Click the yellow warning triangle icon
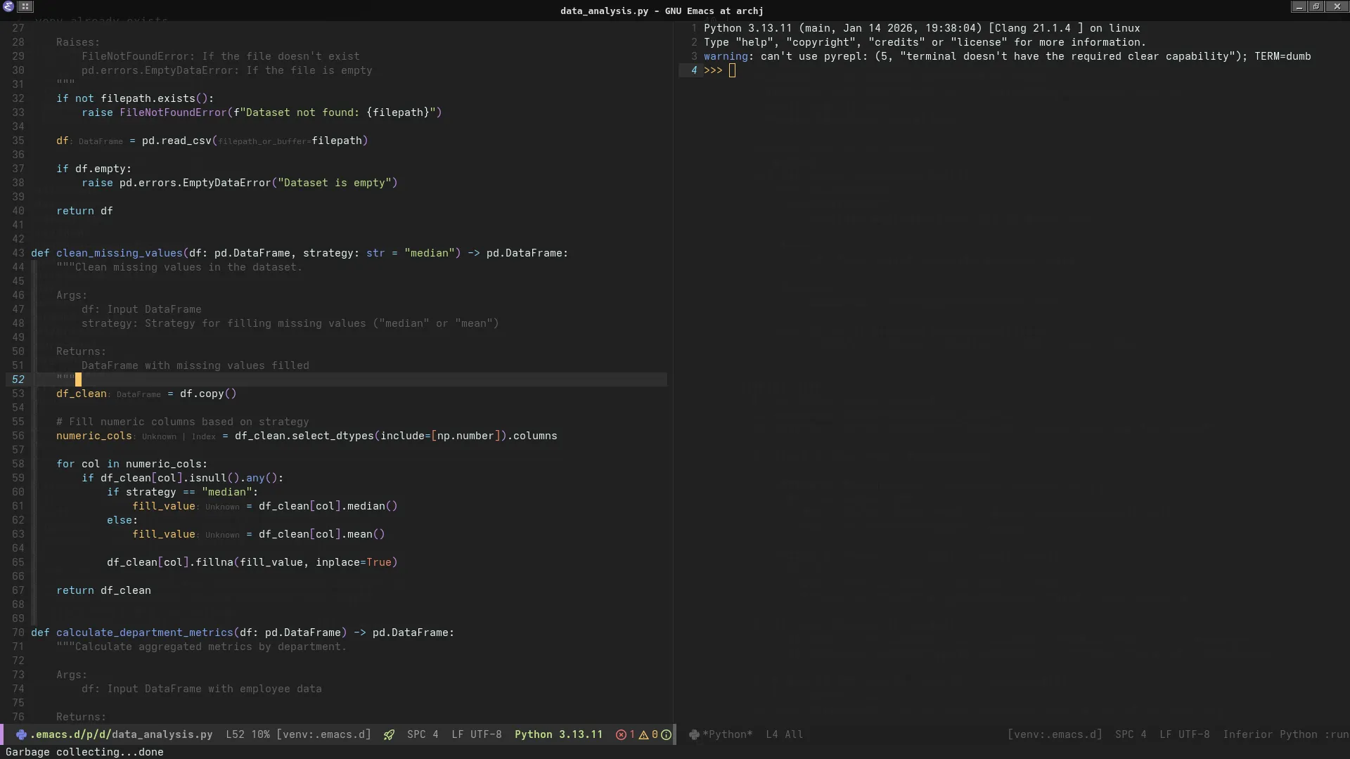The height and width of the screenshot is (759, 1350). 643,734
